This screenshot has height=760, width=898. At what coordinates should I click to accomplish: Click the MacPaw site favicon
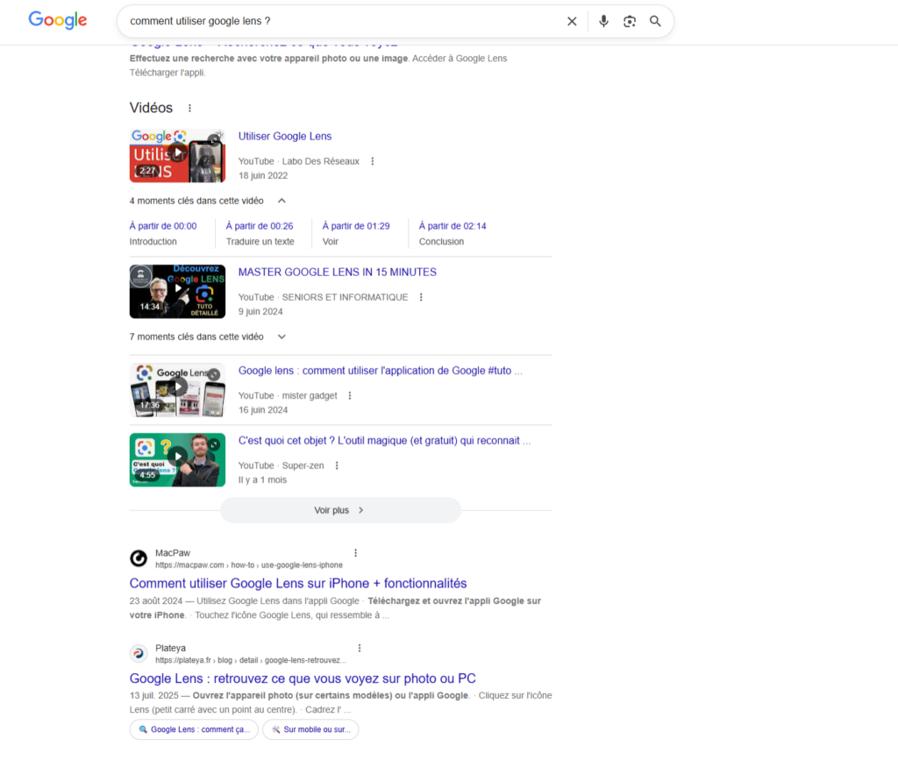pos(139,558)
